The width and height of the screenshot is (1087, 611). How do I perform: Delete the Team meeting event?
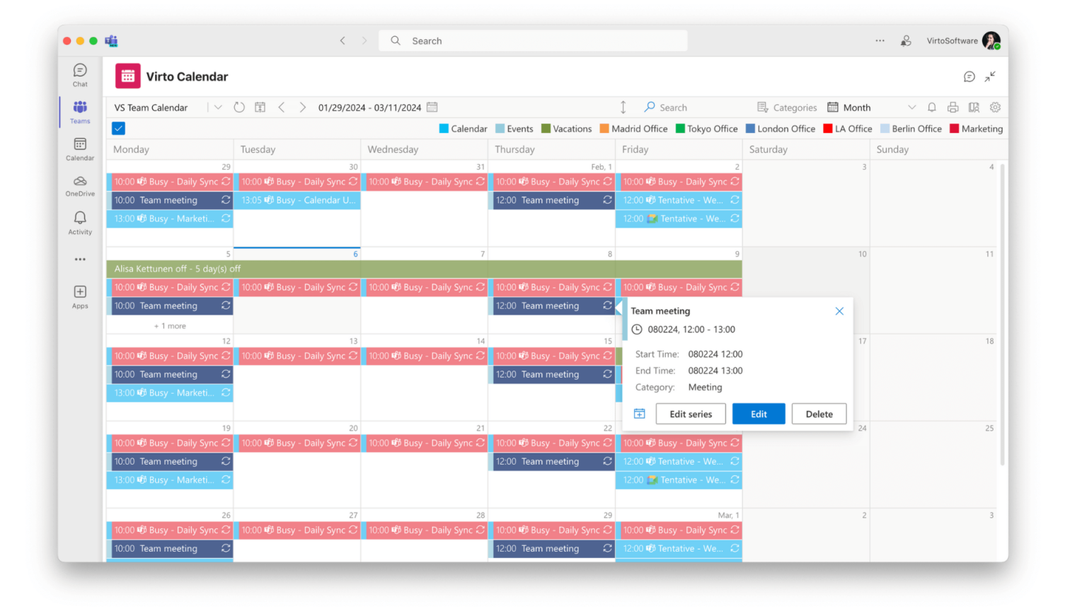click(x=819, y=414)
